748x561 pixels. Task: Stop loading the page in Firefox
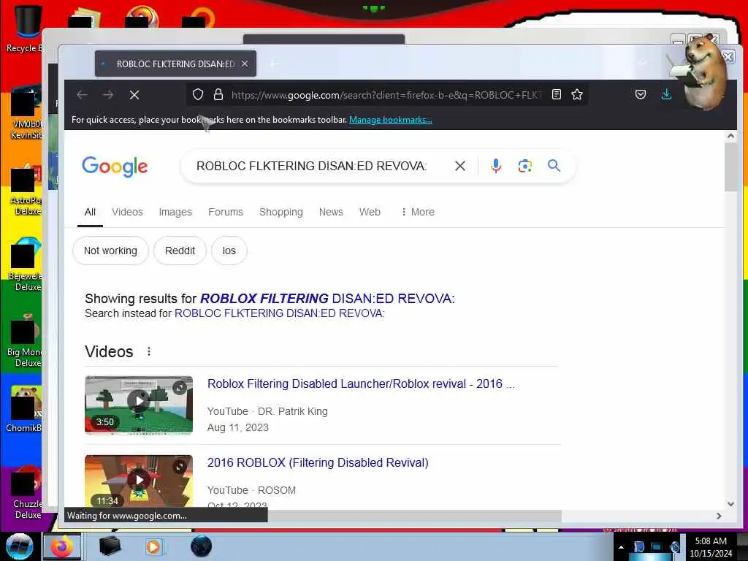tap(134, 95)
